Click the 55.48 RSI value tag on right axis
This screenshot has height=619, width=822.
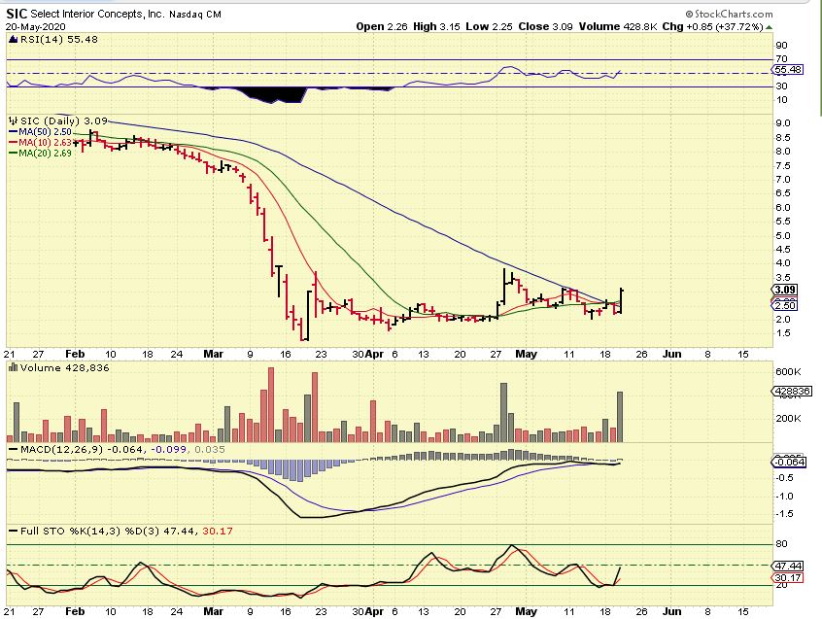[x=788, y=70]
